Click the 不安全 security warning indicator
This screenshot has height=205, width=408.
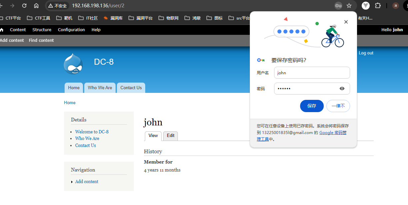[x=57, y=6]
